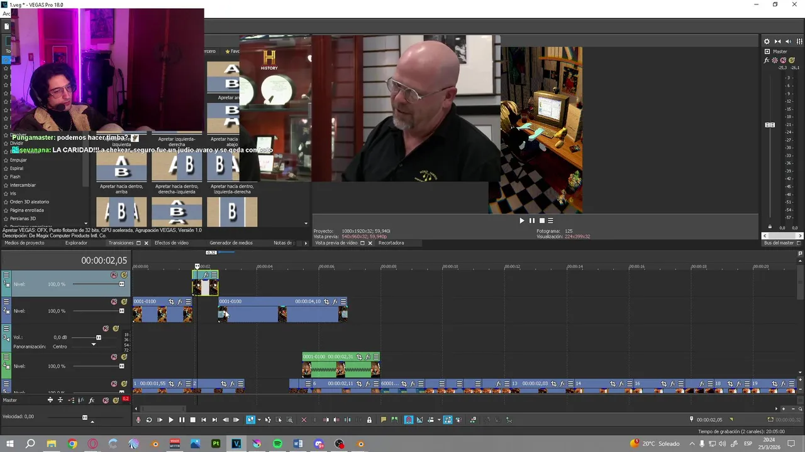Mute video track 1

pyautogui.click(x=114, y=275)
